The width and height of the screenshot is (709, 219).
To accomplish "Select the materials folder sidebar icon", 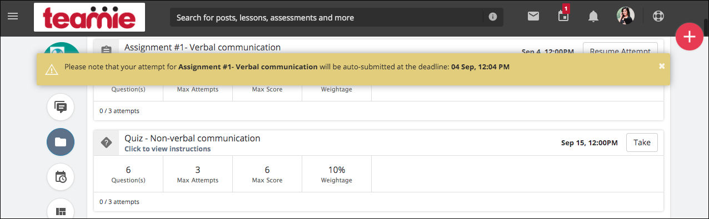I will (61, 142).
